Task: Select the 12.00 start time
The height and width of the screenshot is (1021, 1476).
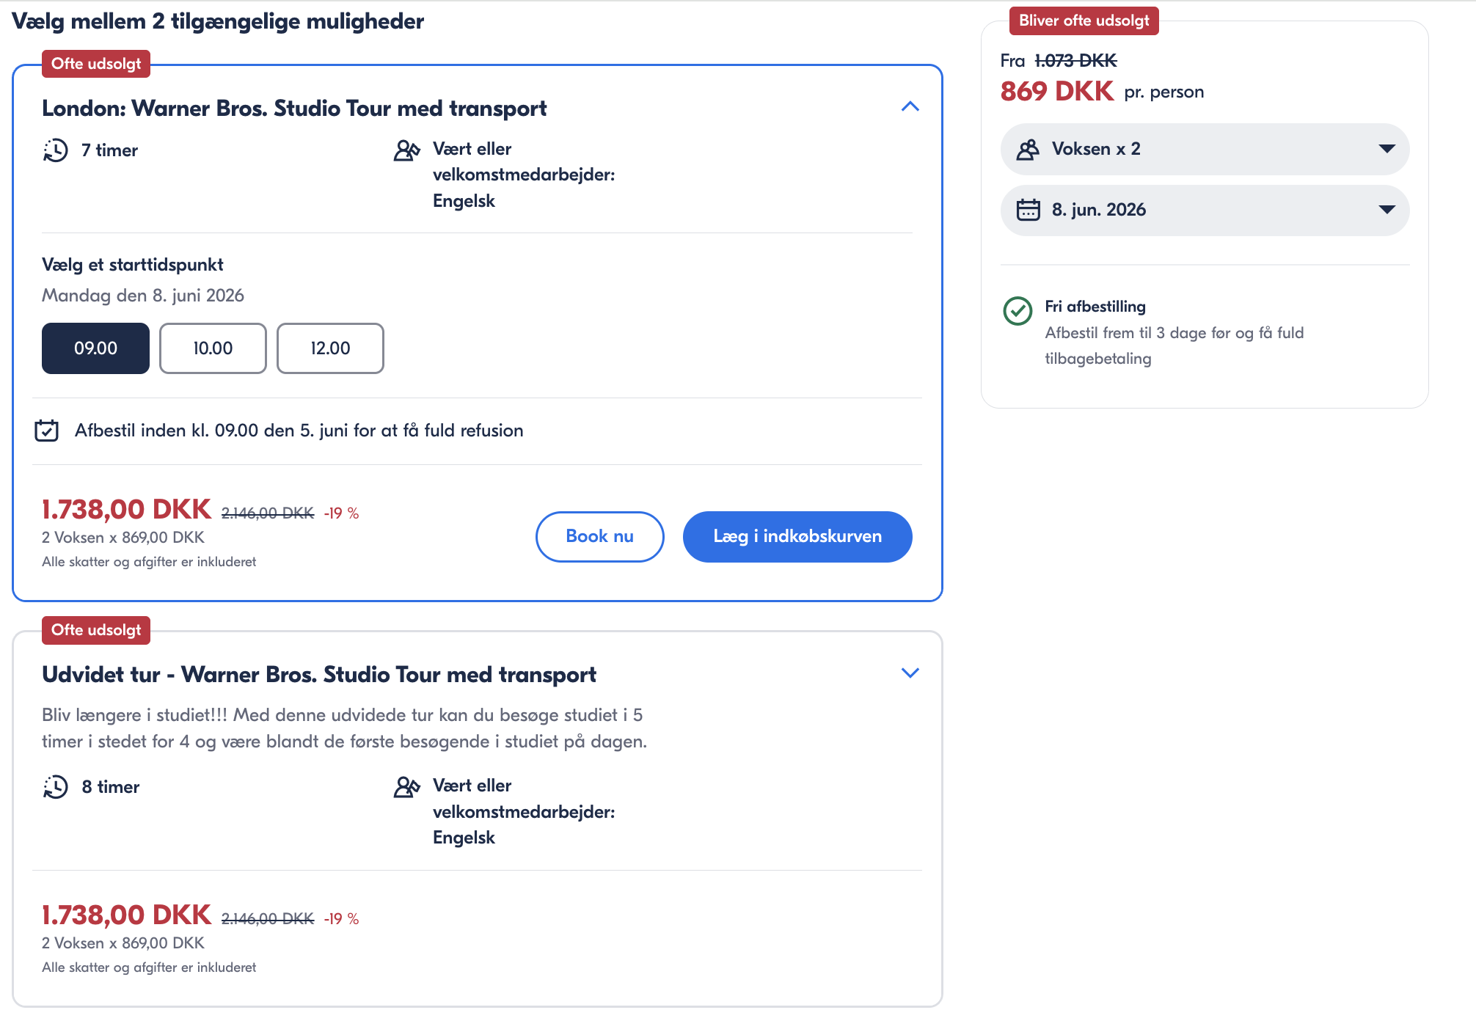Action: (330, 348)
